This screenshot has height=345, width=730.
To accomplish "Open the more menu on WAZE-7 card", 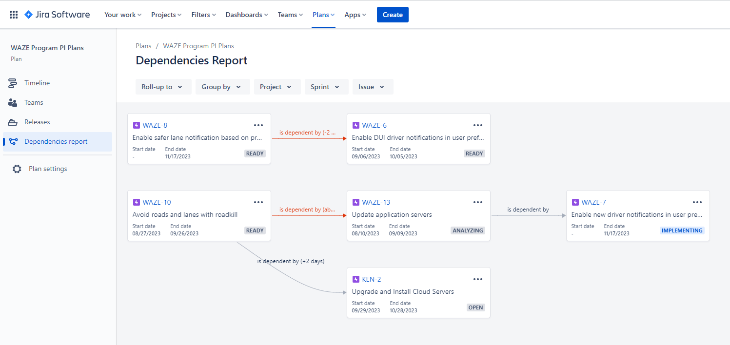I will click(697, 202).
